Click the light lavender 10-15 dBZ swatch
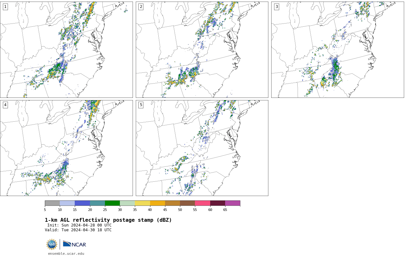Viewport: 407px width, 257px height. coord(67,203)
